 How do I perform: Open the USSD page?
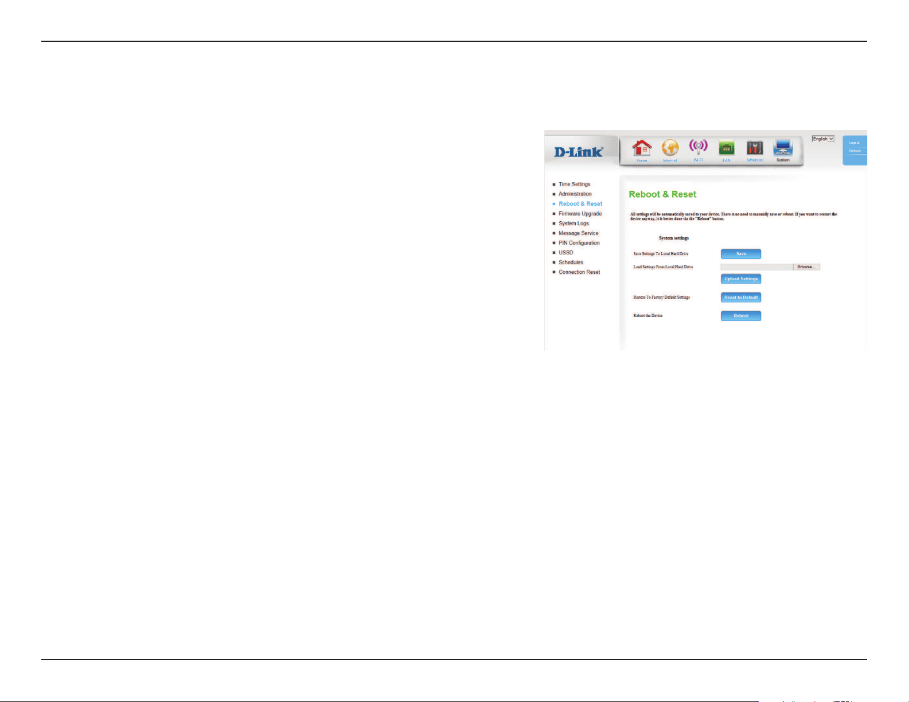point(566,253)
